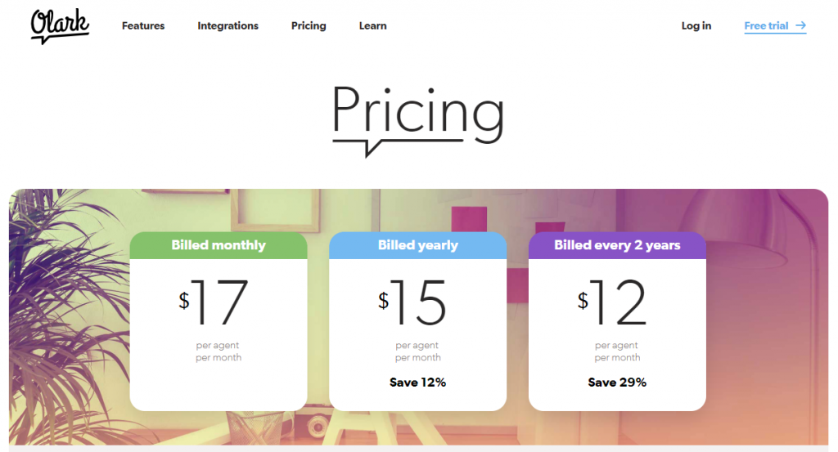Click the $12 two-year price

click(x=614, y=302)
